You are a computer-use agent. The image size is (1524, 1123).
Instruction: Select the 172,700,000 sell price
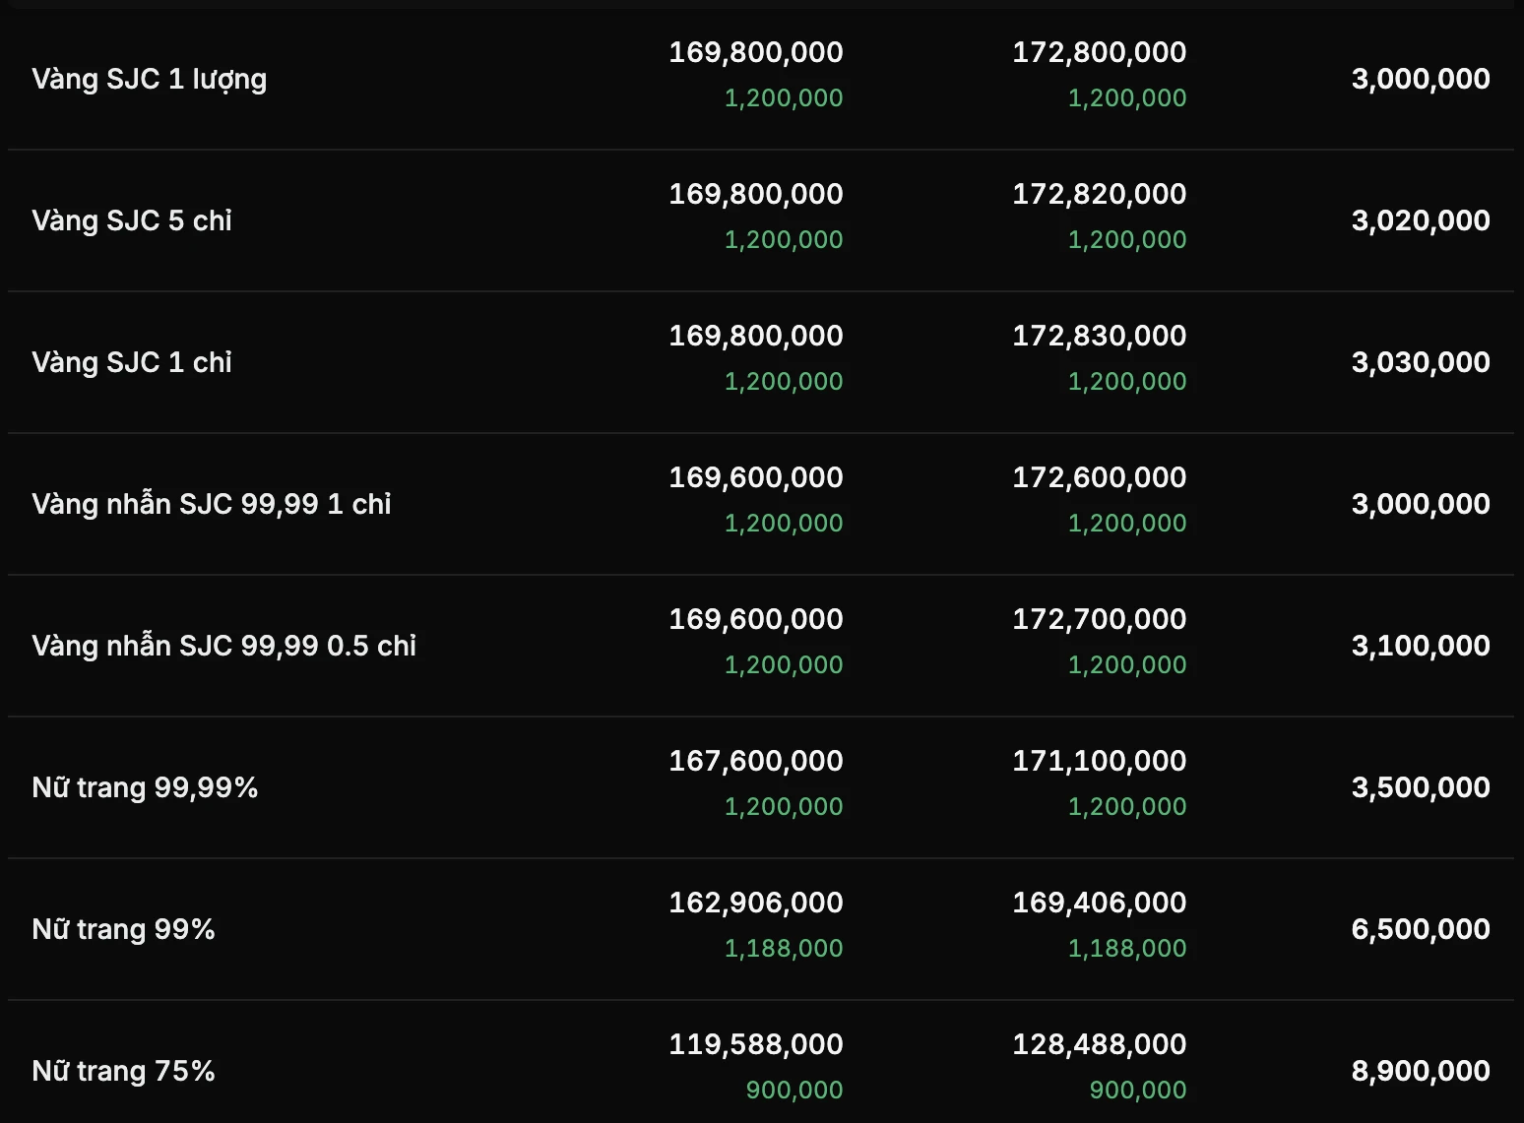coord(1099,619)
